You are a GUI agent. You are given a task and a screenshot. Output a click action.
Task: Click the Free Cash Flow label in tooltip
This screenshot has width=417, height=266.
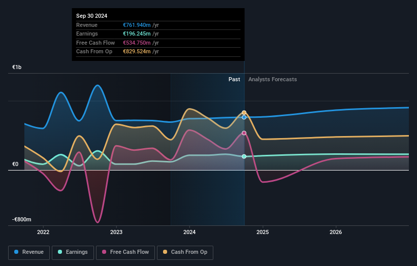click(x=95, y=43)
